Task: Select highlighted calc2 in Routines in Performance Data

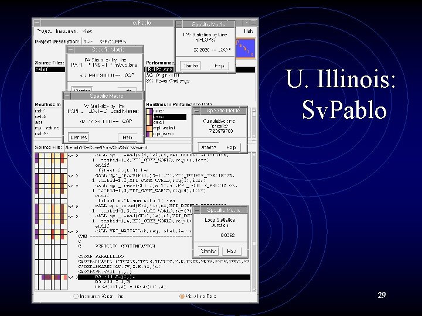Action: pos(169,117)
